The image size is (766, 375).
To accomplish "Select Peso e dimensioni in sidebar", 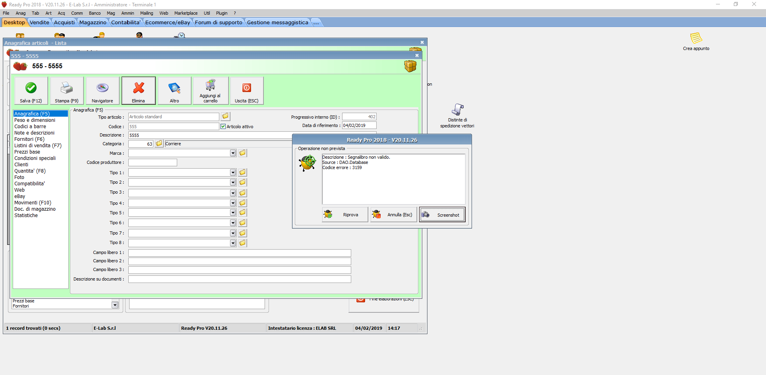I will click(35, 120).
